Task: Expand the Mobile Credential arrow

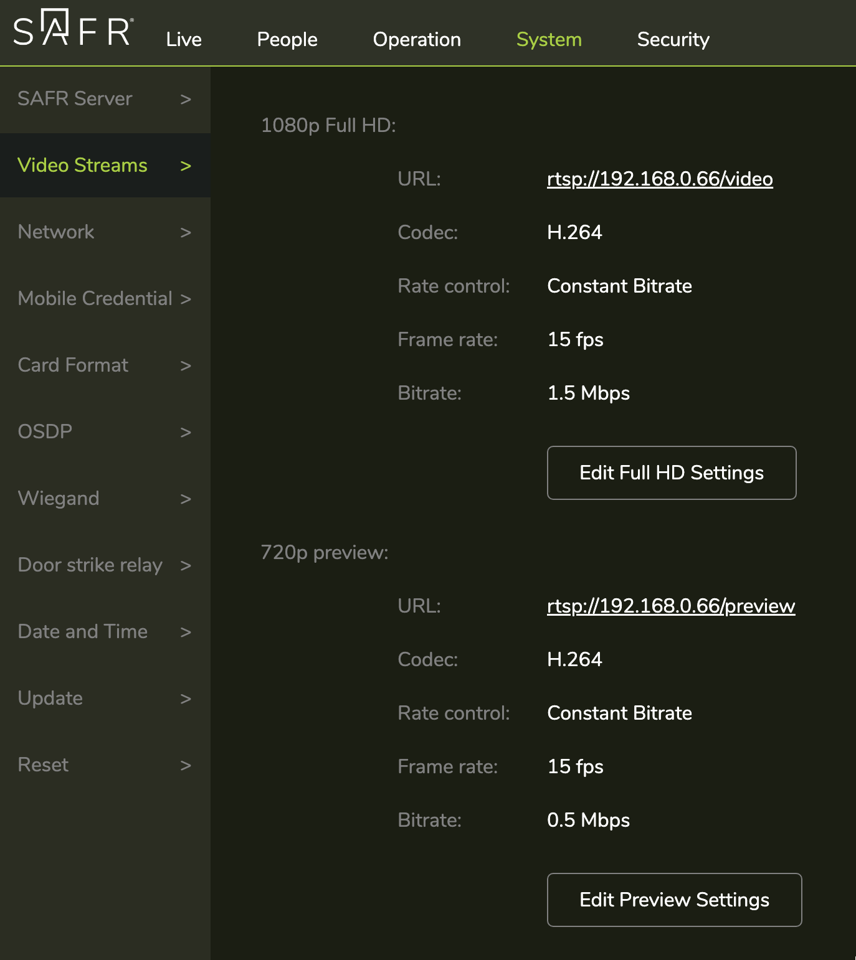Action: pyautogui.click(x=185, y=299)
